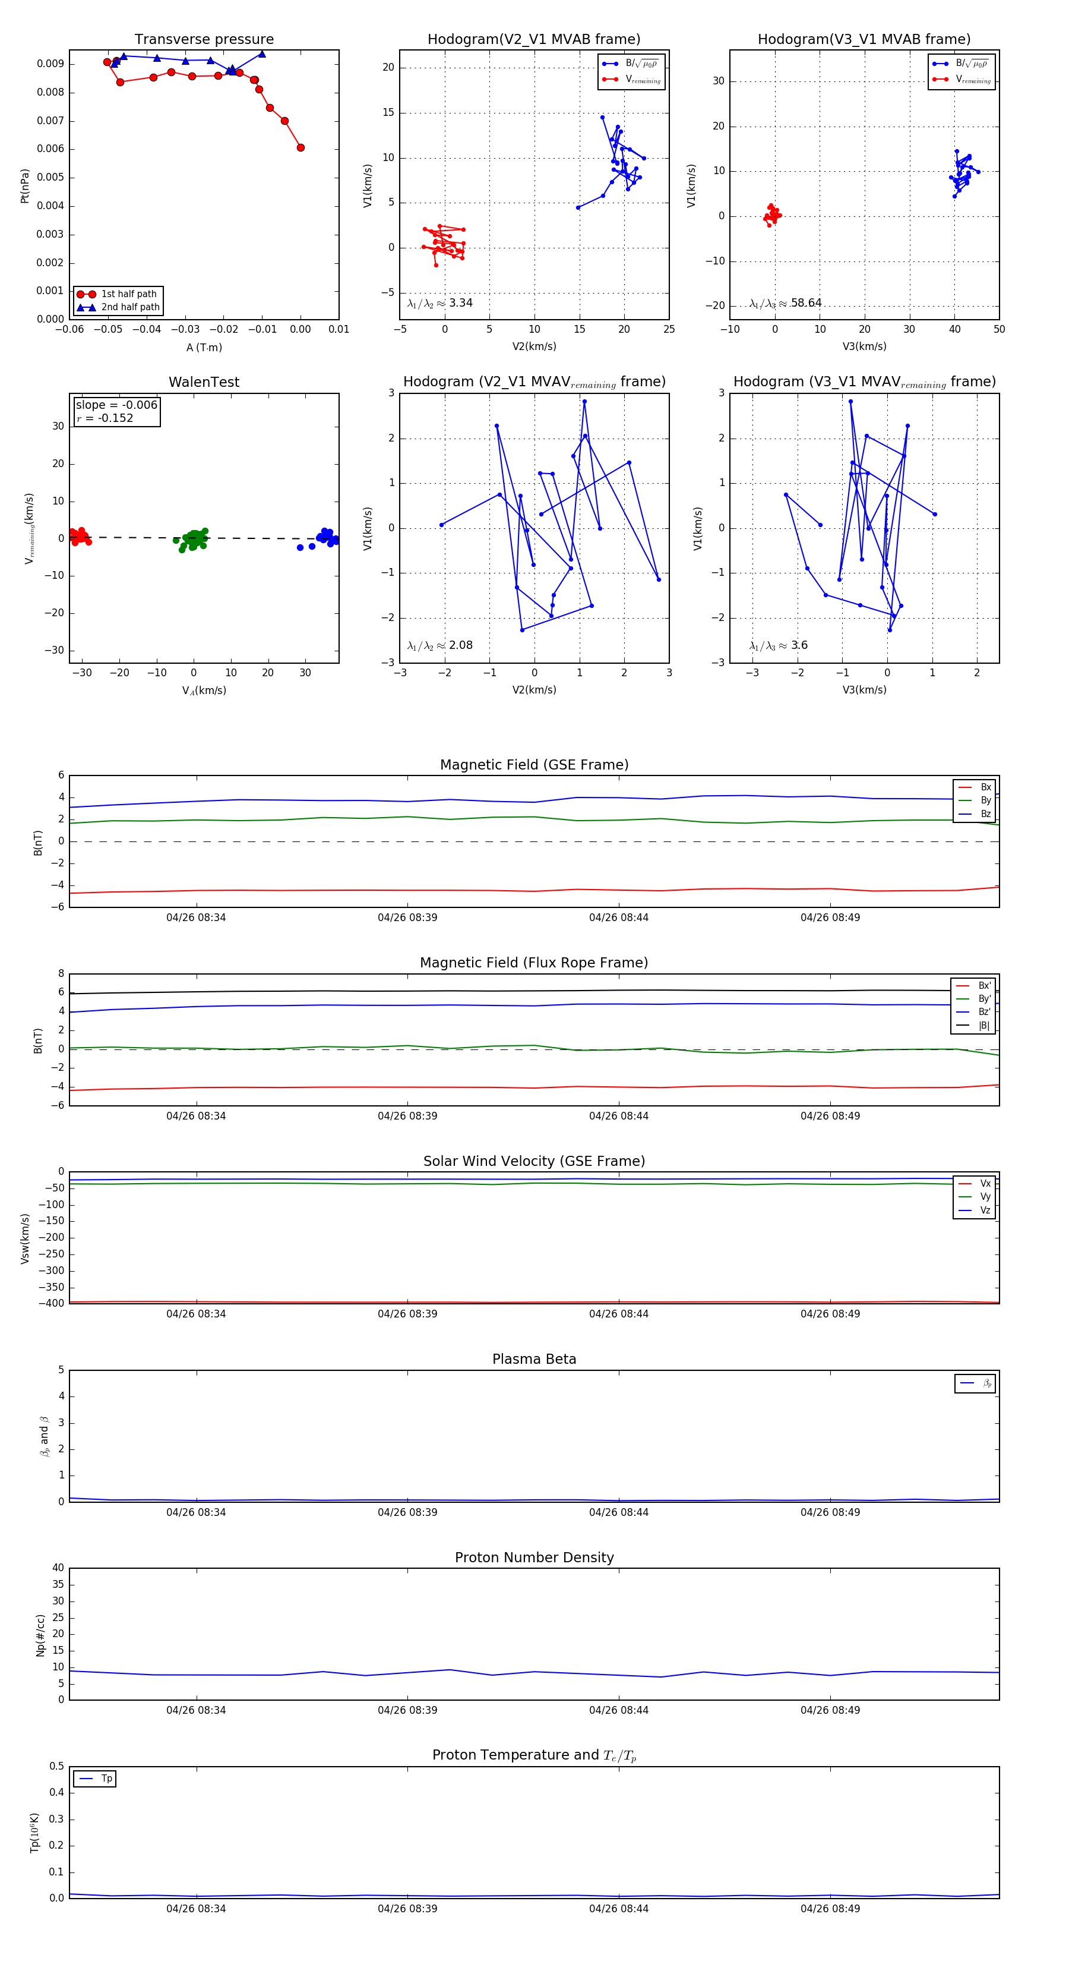Click the 'Pt(nPa)' y-axis label
The height and width of the screenshot is (1961, 1069).
(x=24, y=185)
